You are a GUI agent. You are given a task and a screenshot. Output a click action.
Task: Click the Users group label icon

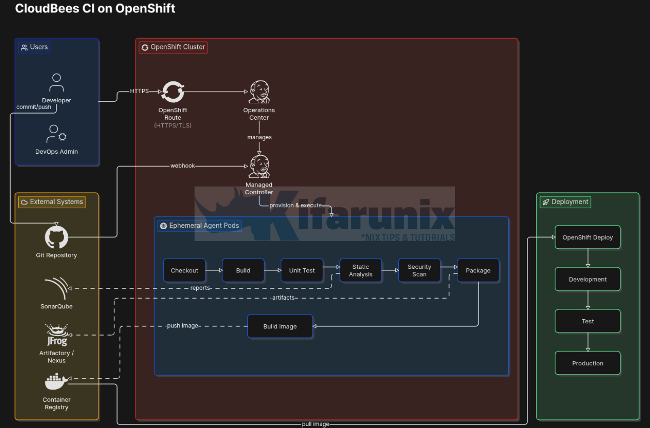[x=24, y=47]
